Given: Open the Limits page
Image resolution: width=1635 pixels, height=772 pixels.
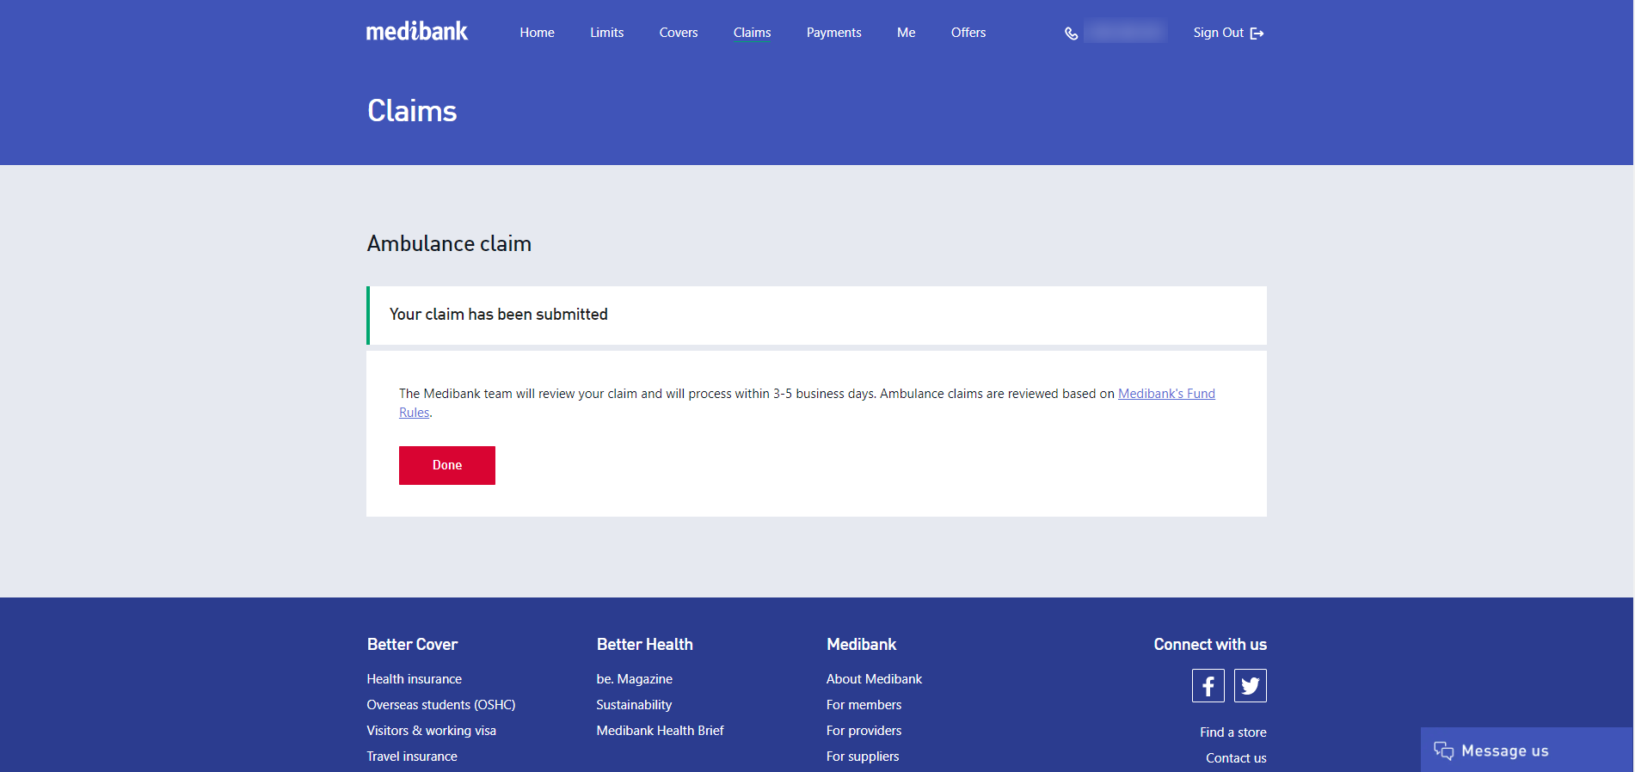Looking at the screenshot, I should pyautogui.click(x=606, y=33).
